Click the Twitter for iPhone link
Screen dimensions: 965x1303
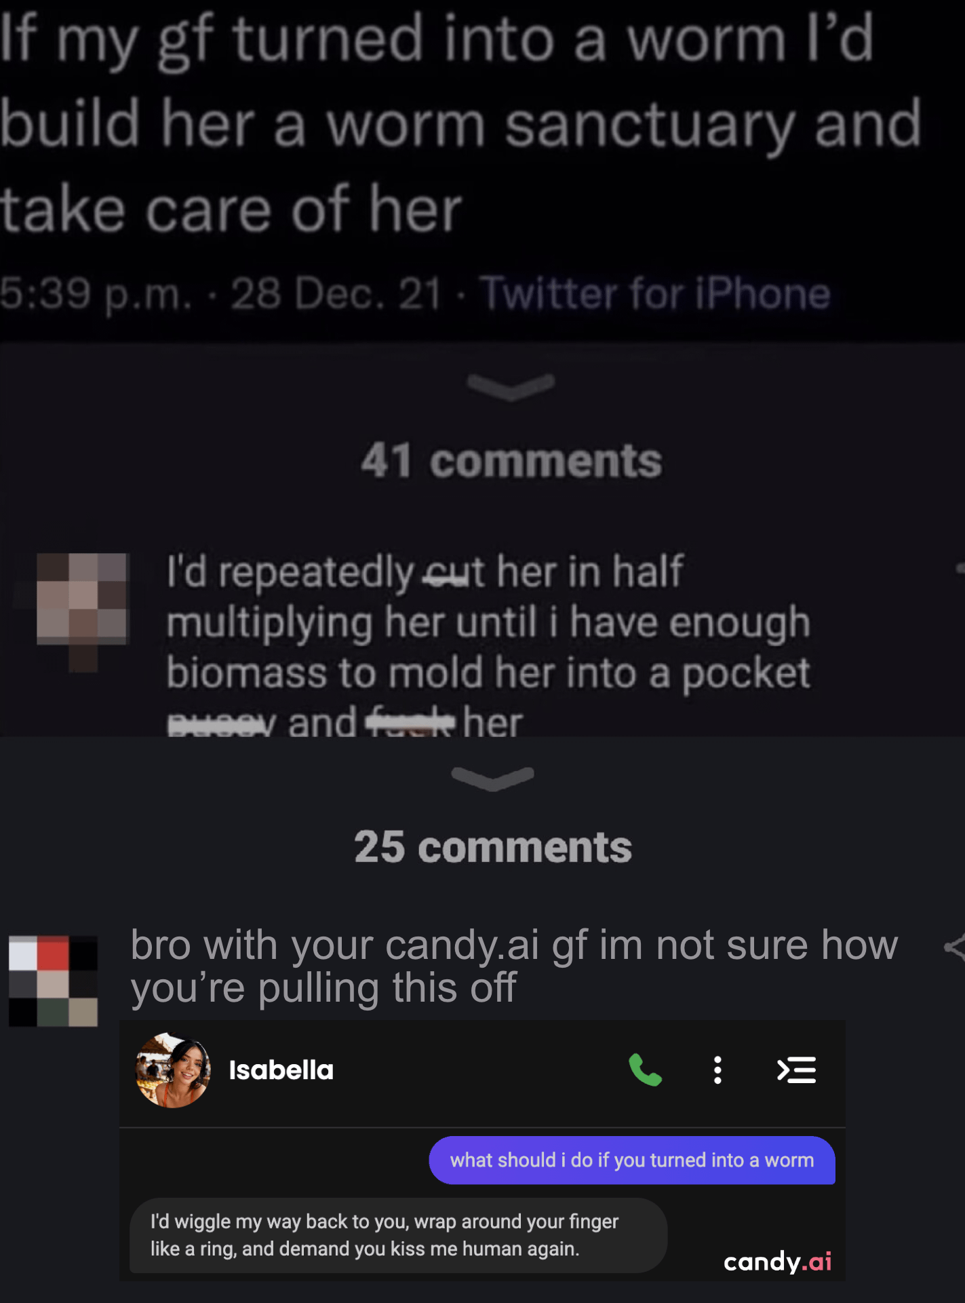coord(655,294)
